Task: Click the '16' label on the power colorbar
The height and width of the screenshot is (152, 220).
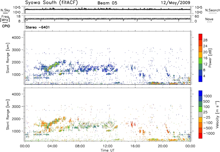Action: [205, 58]
